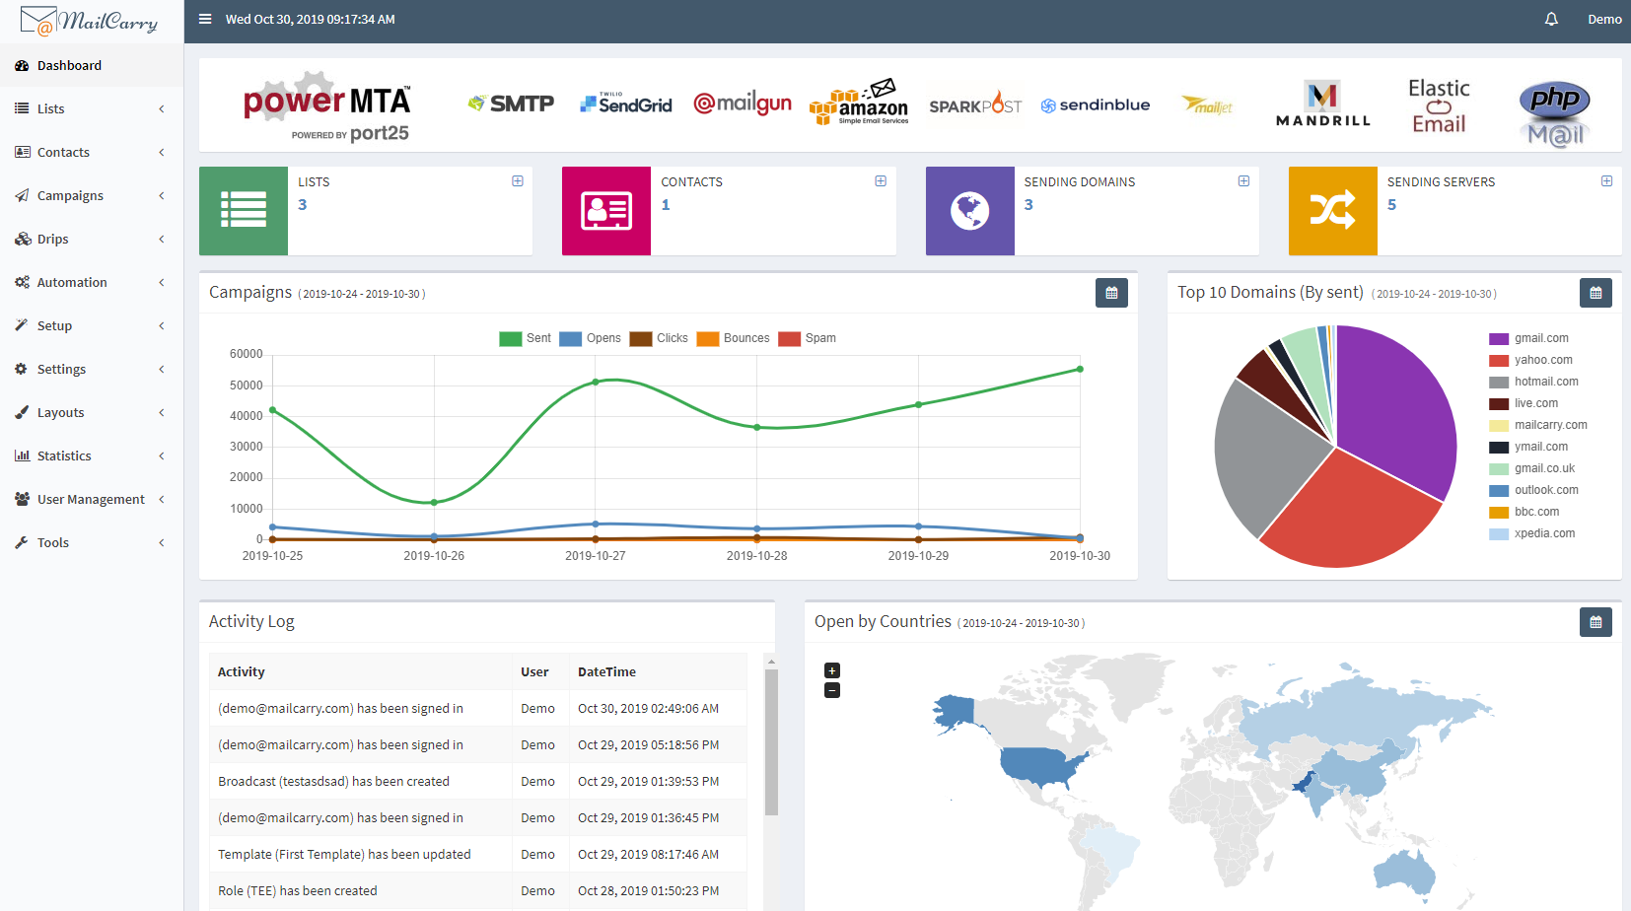Click the gmail.com legend color swatch
The height and width of the screenshot is (911, 1631).
point(1499,338)
